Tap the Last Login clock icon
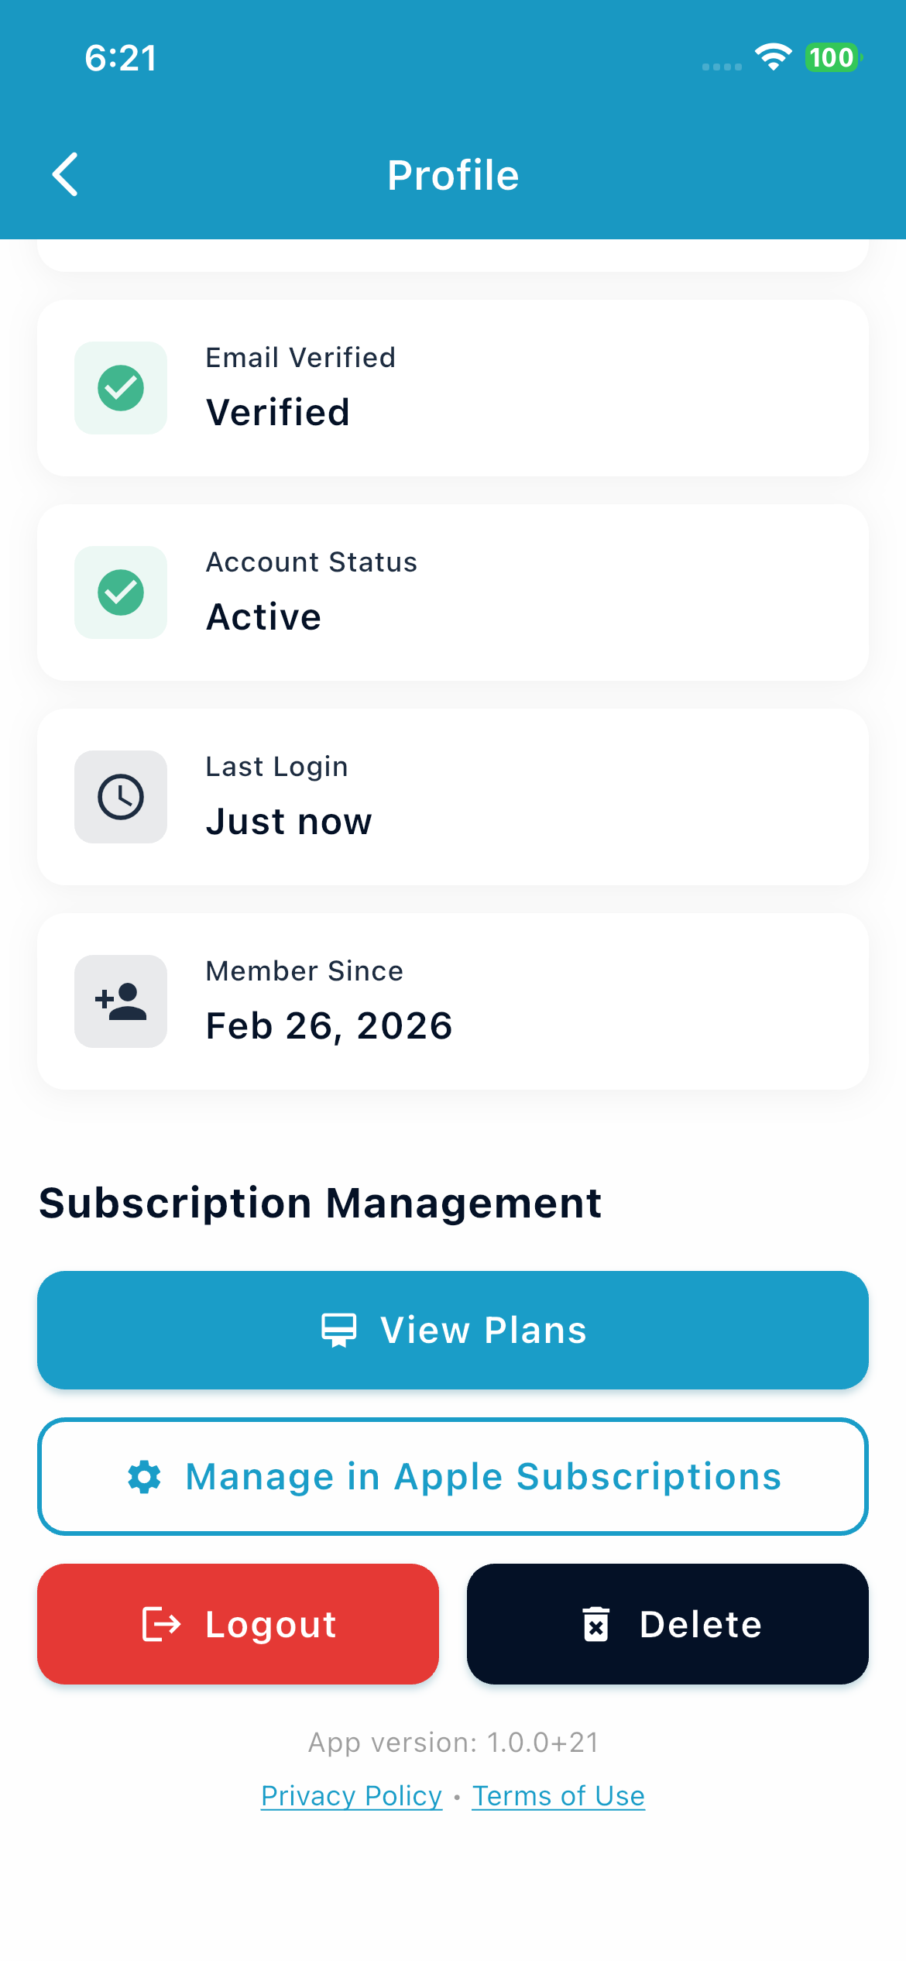 (121, 797)
